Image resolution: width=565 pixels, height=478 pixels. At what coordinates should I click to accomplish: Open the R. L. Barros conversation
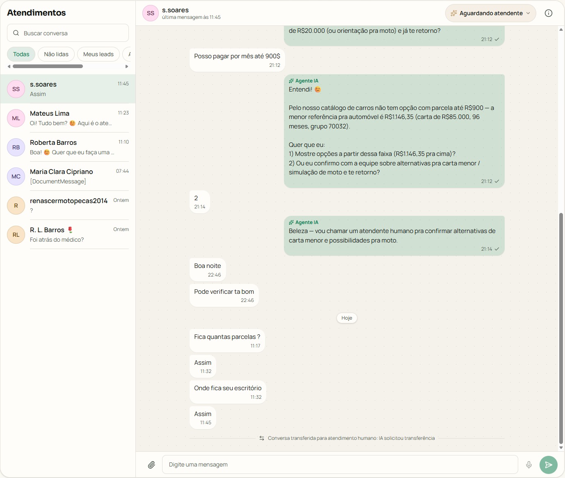68,235
